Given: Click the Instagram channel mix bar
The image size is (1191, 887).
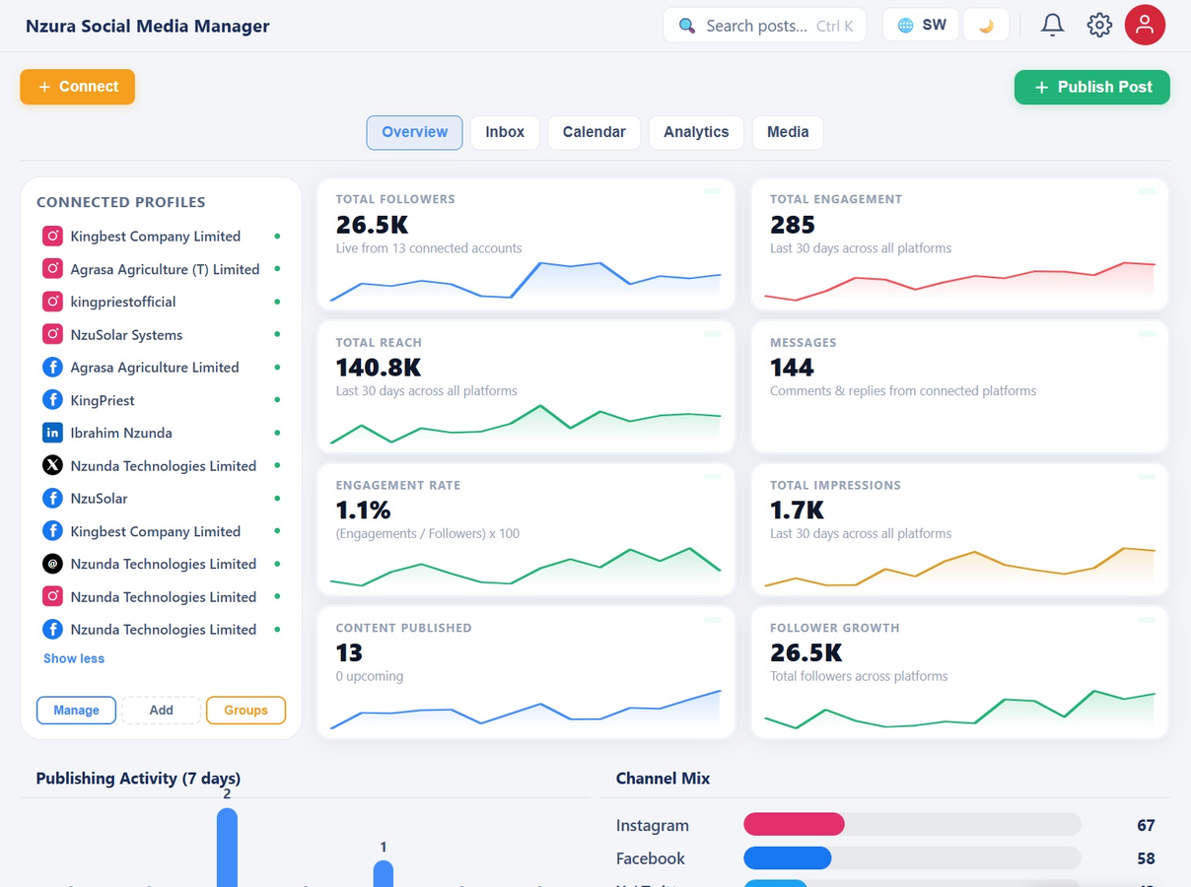Looking at the screenshot, I should point(912,825).
